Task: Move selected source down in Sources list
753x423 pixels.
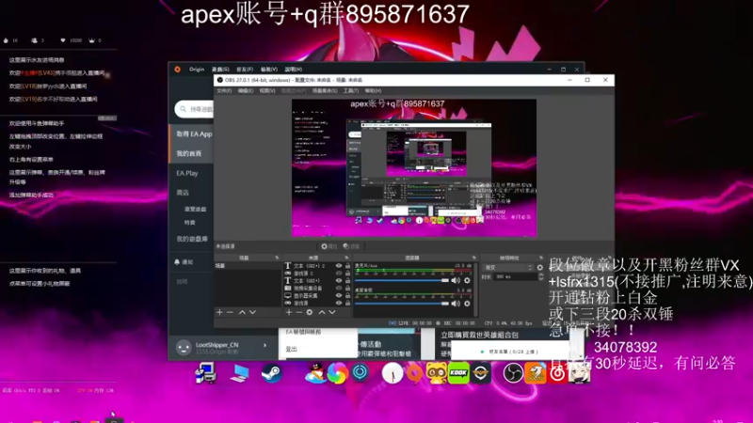Action: coord(332,312)
